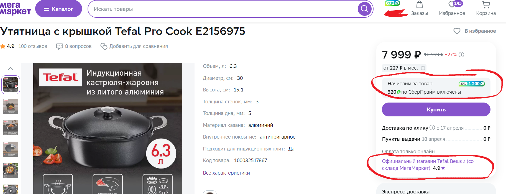Click Добавить для сравнения
506x194 pixels.
click(139, 46)
